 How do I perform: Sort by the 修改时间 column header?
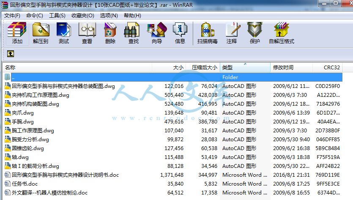tap(292, 67)
